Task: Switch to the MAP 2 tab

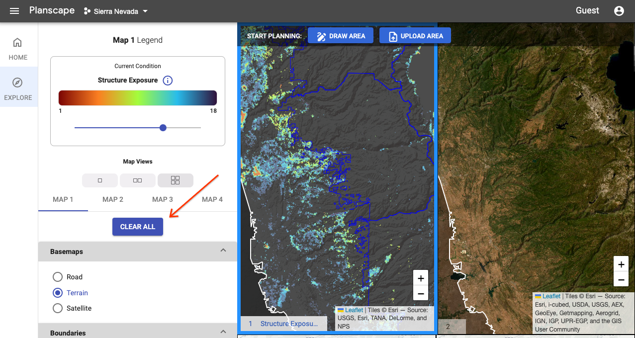Action: click(x=112, y=199)
